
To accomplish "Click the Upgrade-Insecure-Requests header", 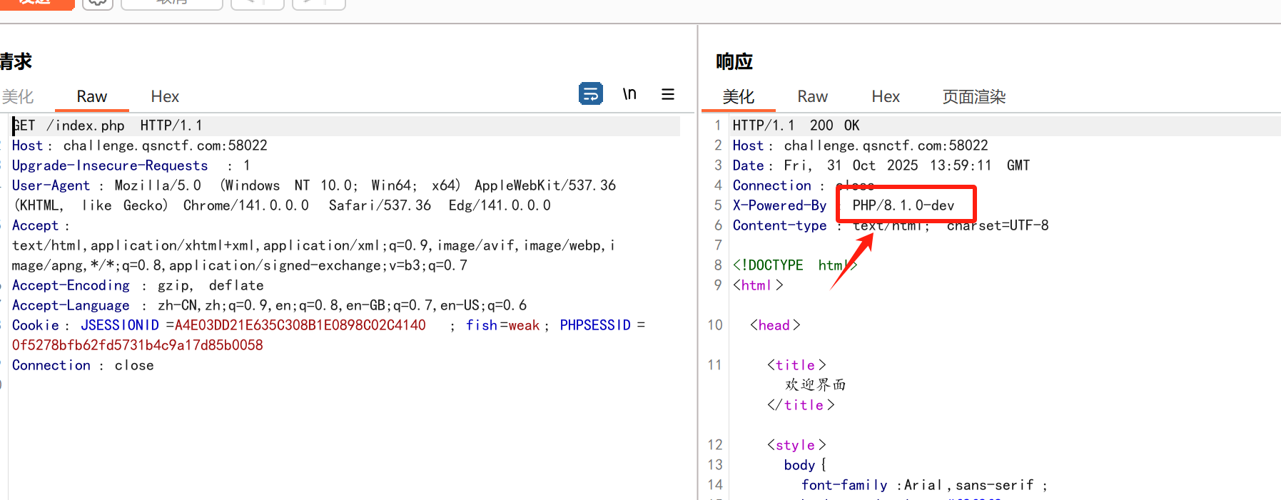I will click(x=110, y=165).
